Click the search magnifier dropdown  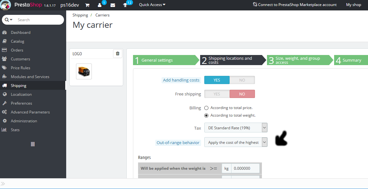pos(9,20)
